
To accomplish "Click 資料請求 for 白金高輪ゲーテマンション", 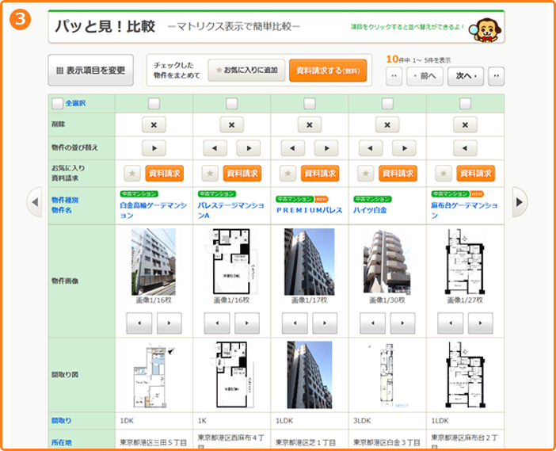I will [x=165, y=174].
